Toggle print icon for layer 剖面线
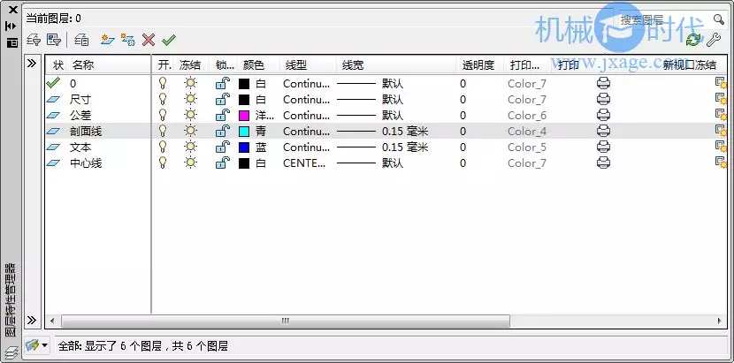Screen dimensions: 734x363 click(603, 132)
